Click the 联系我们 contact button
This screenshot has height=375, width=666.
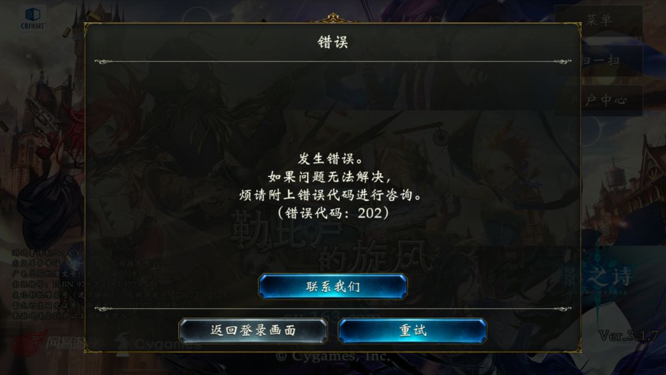coord(332,287)
